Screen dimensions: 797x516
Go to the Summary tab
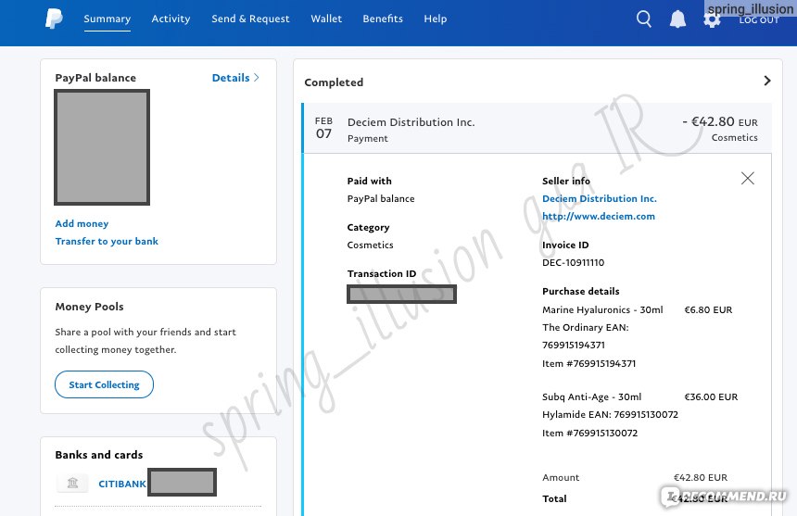107,19
